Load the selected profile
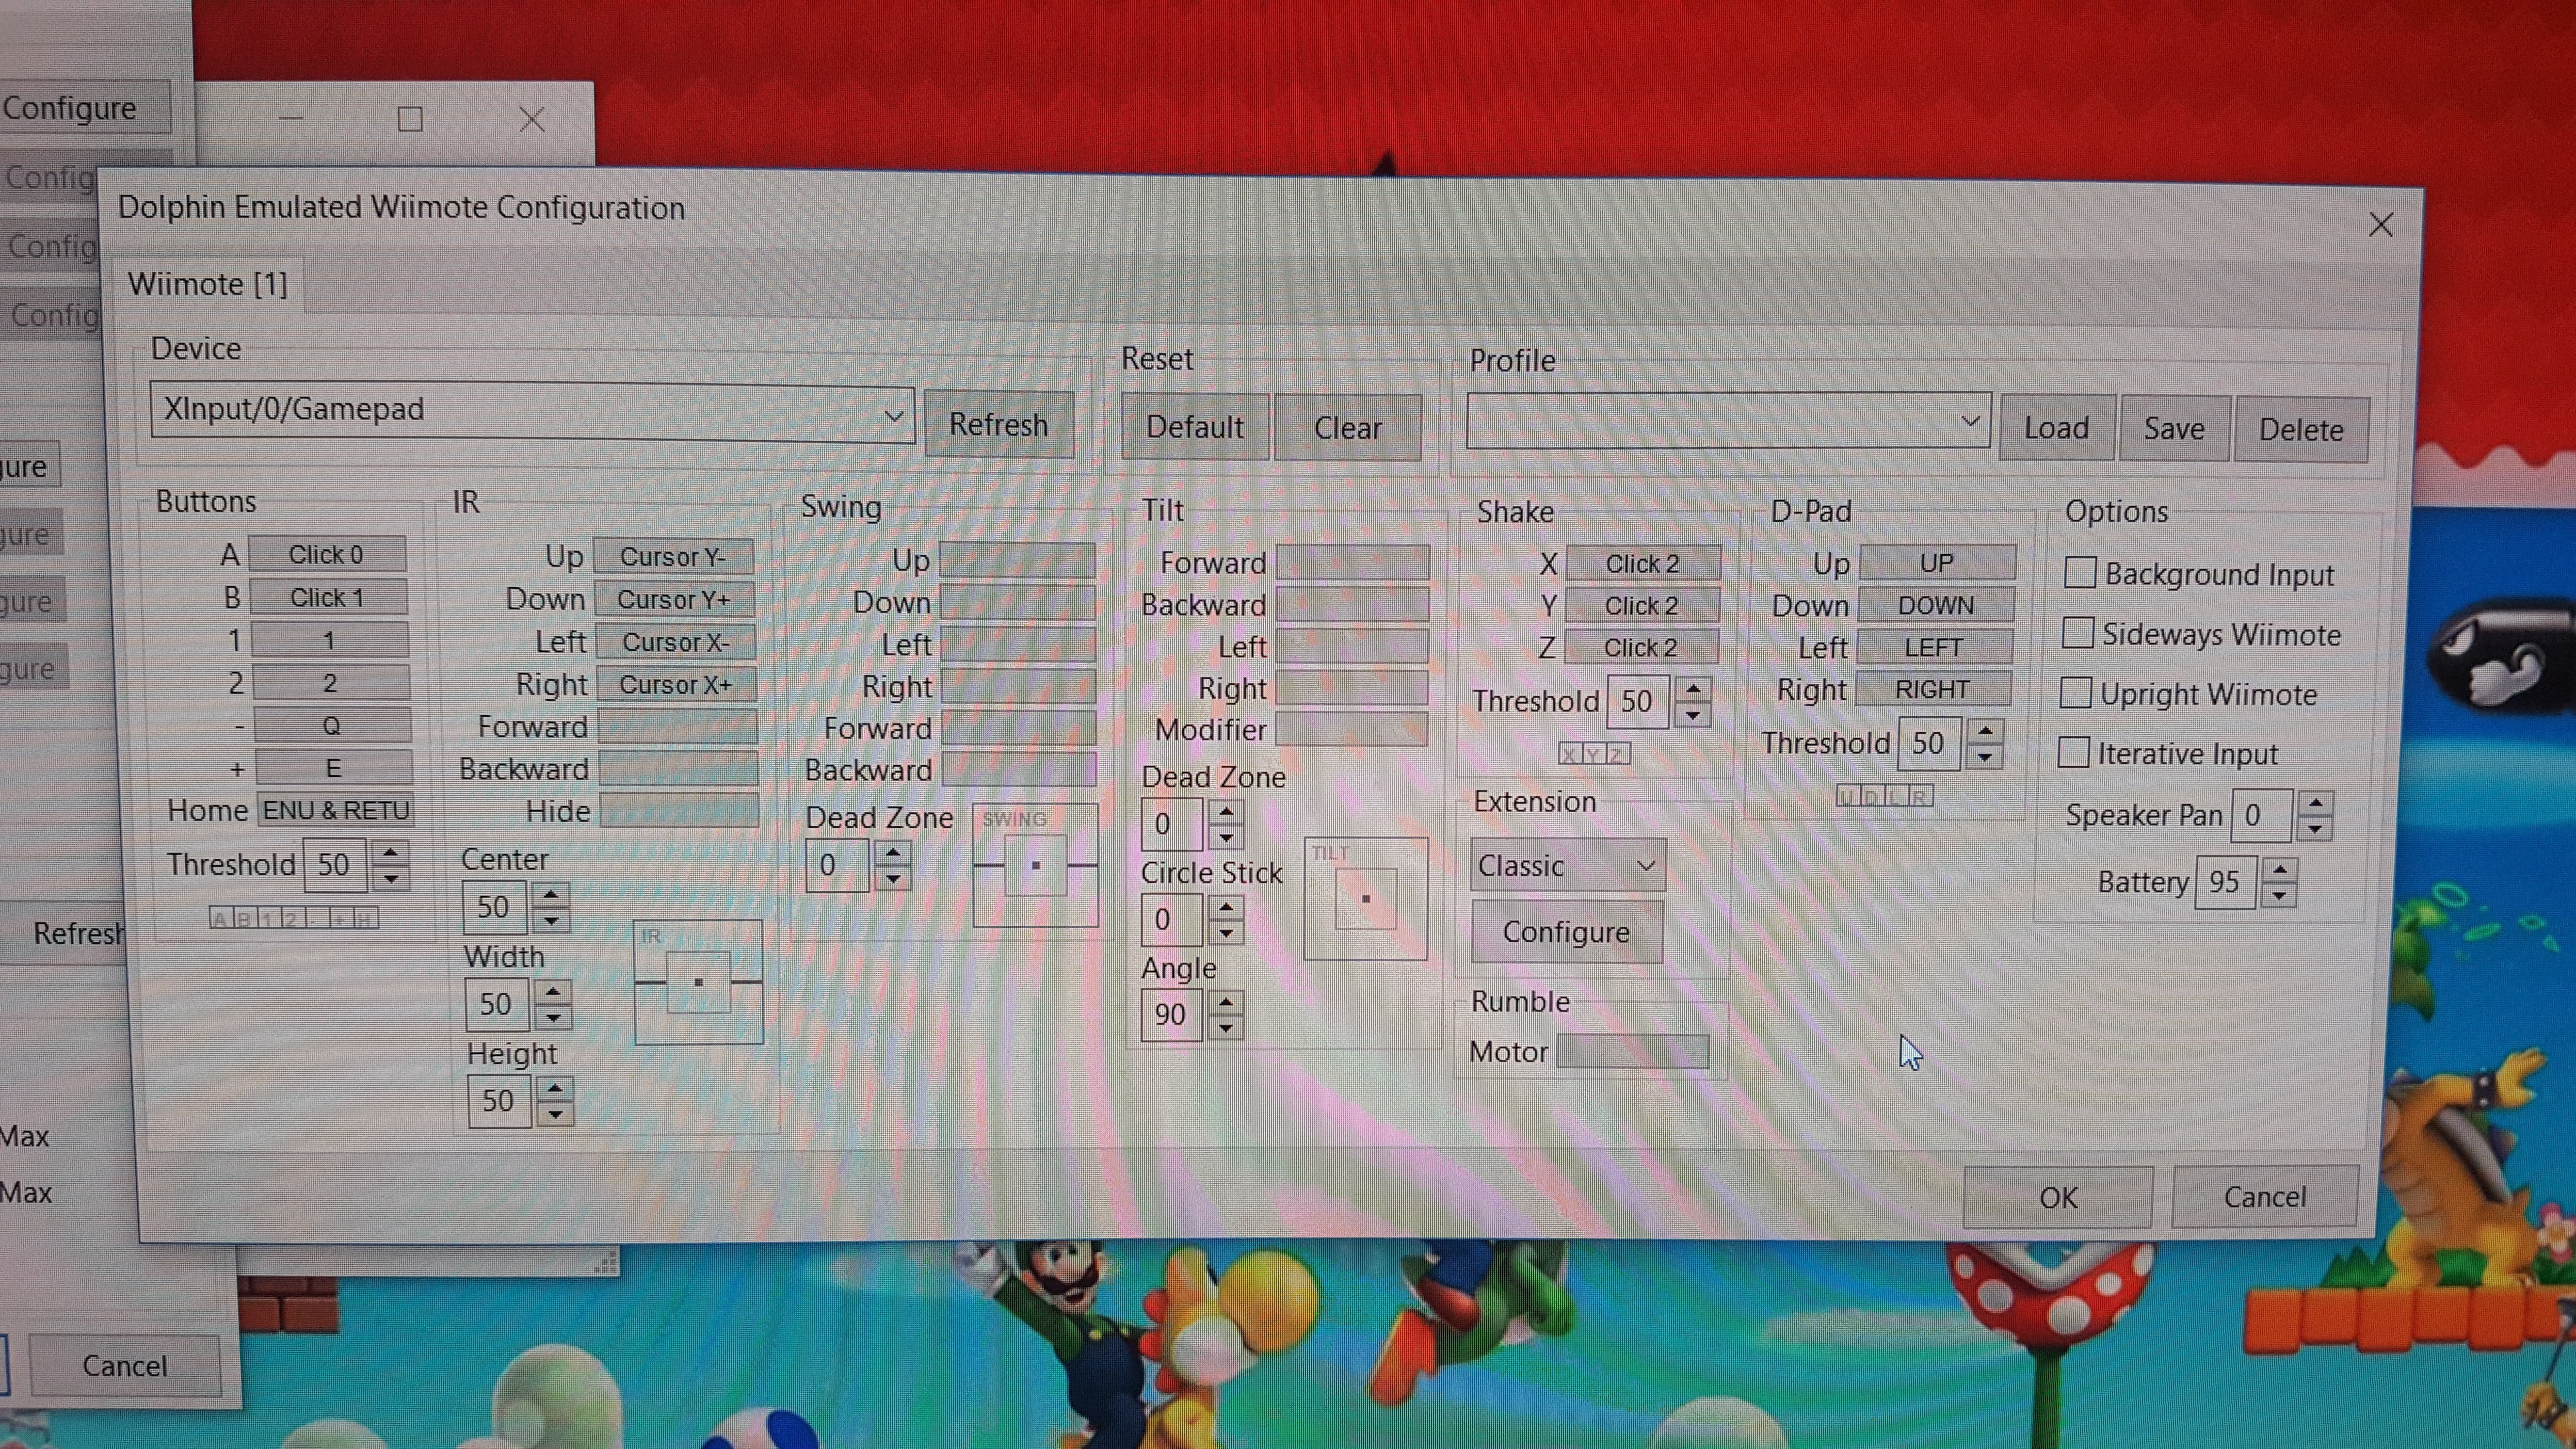This screenshot has width=2576, height=1449. click(2056, 428)
